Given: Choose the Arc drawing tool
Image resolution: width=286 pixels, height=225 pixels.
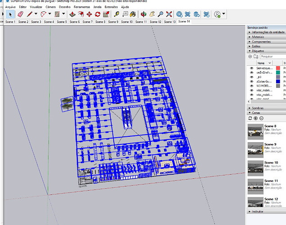Looking at the screenshot, I should pos(44,14).
